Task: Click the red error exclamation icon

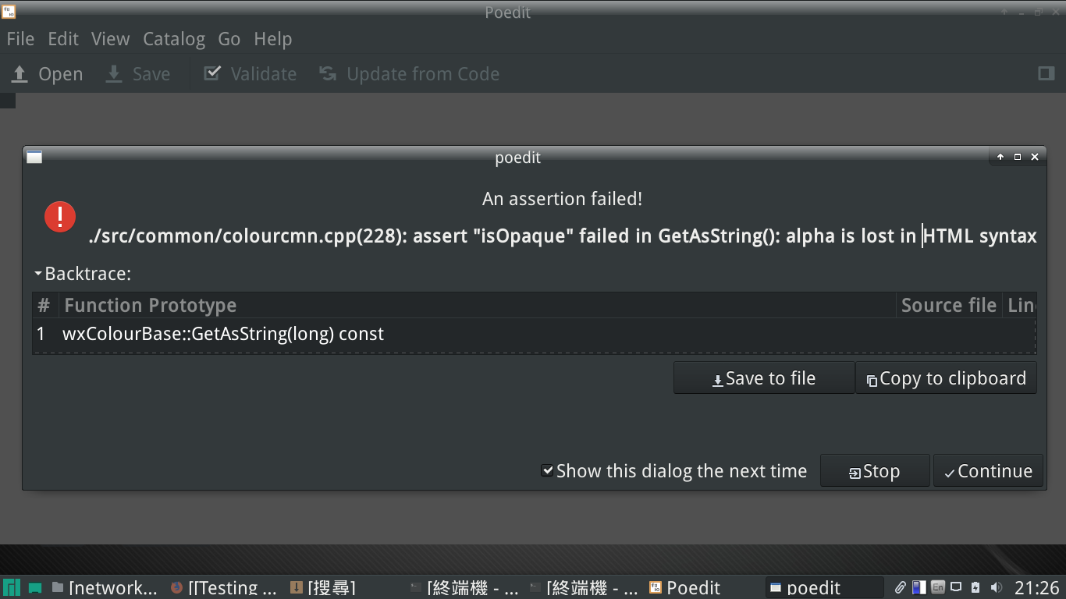Action: click(60, 216)
